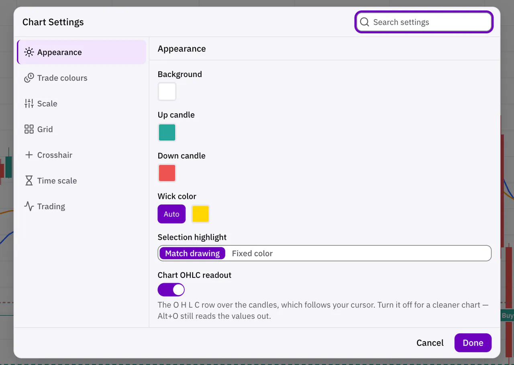The image size is (514, 365).
Task: Click the Trading pulse-line icon
Action: pyautogui.click(x=29, y=206)
